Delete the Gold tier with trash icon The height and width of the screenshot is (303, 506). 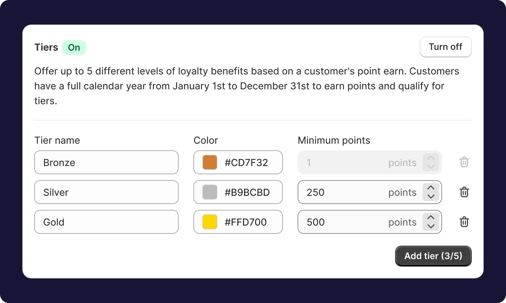(464, 222)
